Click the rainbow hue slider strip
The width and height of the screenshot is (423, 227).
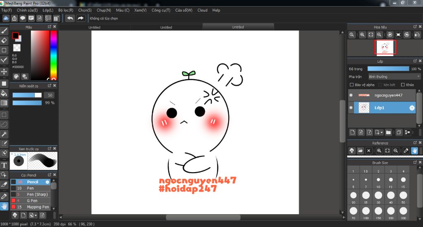(53, 55)
